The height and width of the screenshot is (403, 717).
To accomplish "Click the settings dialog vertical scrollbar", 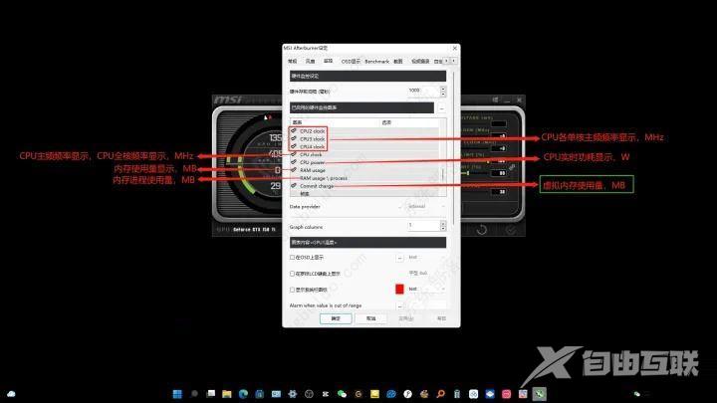I will coord(453,146).
